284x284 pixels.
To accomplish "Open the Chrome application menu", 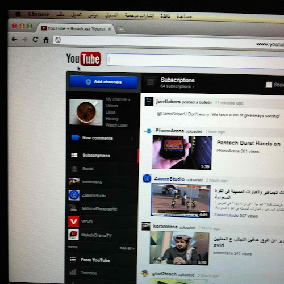I will (x=39, y=14).
